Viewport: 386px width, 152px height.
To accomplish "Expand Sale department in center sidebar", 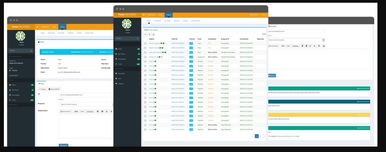I will pos(139,78).
